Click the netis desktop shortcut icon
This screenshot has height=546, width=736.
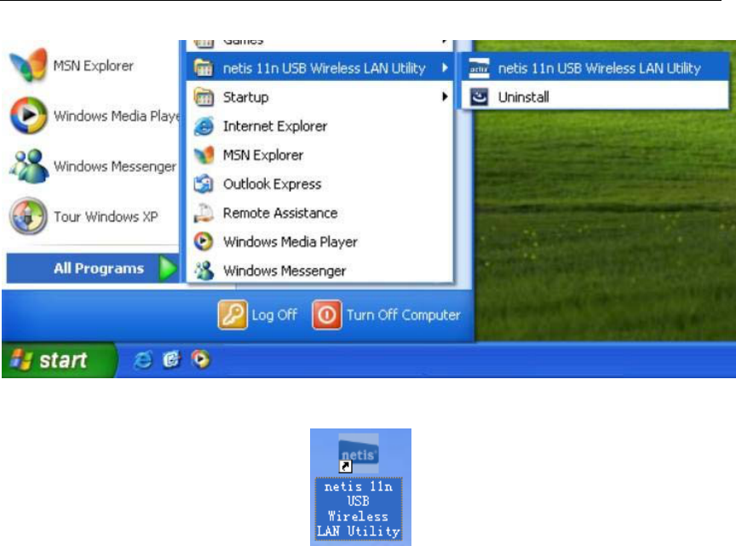pos(359,453)
